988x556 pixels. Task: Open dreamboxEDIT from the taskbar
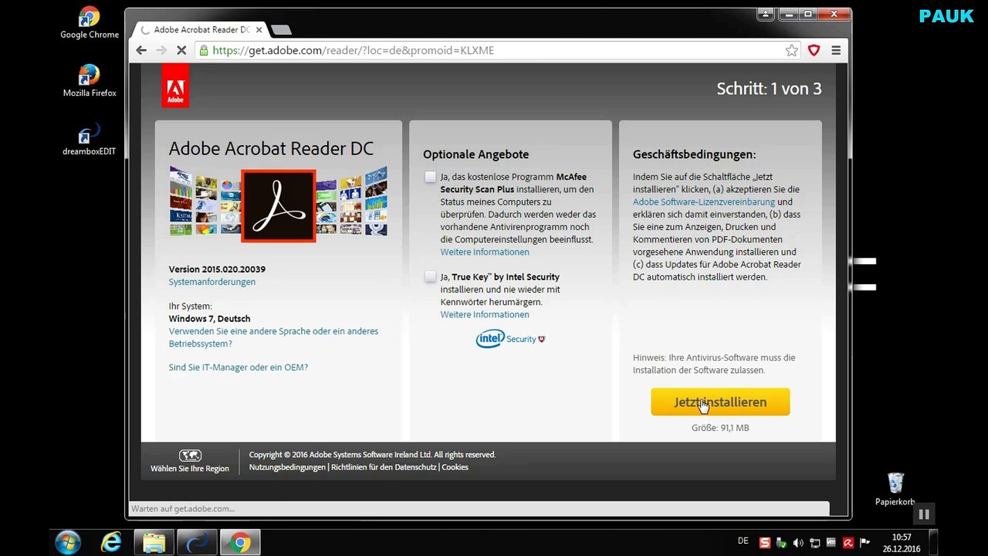197,543
